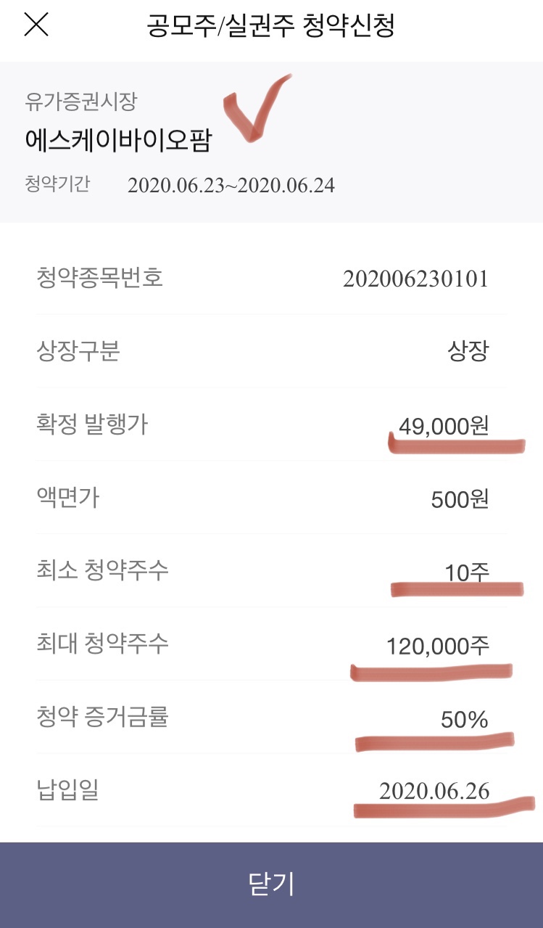Tap the red checkmark annotation
Viewport: 543px width, 928px height.
pyautogui.click(x=258, y=107)
